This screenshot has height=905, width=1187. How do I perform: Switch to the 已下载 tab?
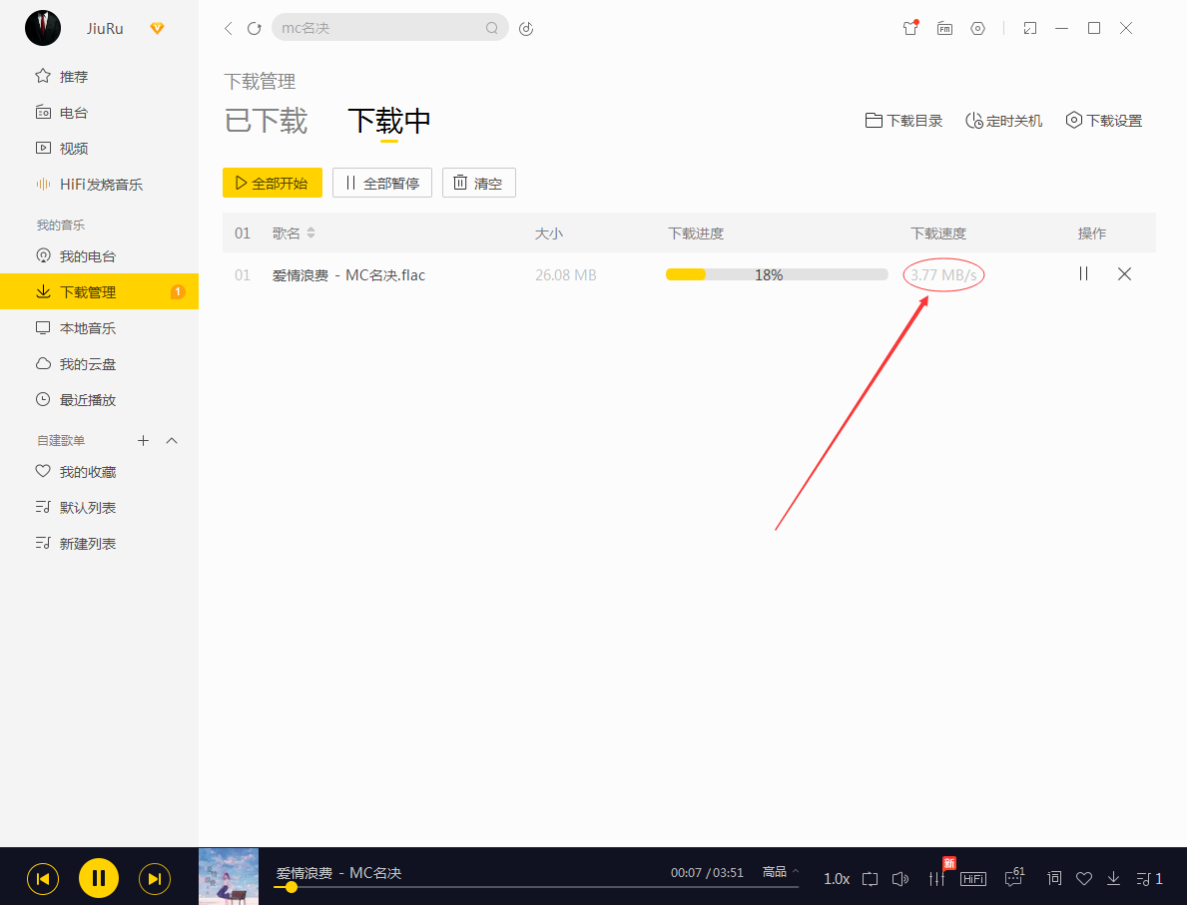click(x=266, y=121)
